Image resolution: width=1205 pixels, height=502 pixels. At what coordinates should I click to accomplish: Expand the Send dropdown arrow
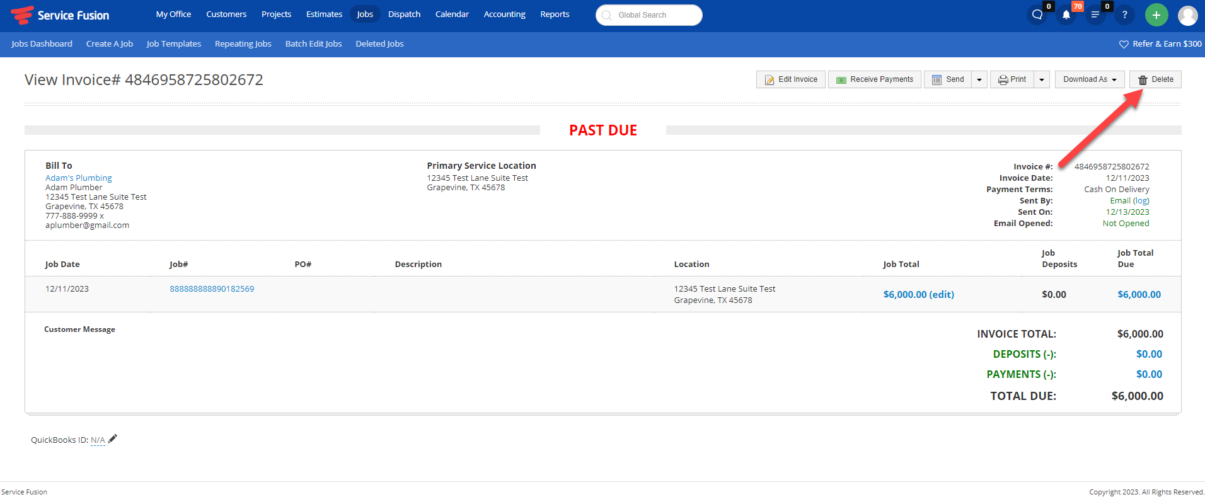point(979,80)
